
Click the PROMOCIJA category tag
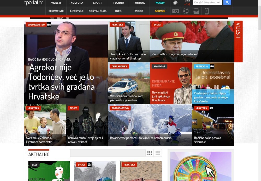[x=201, y=66]
